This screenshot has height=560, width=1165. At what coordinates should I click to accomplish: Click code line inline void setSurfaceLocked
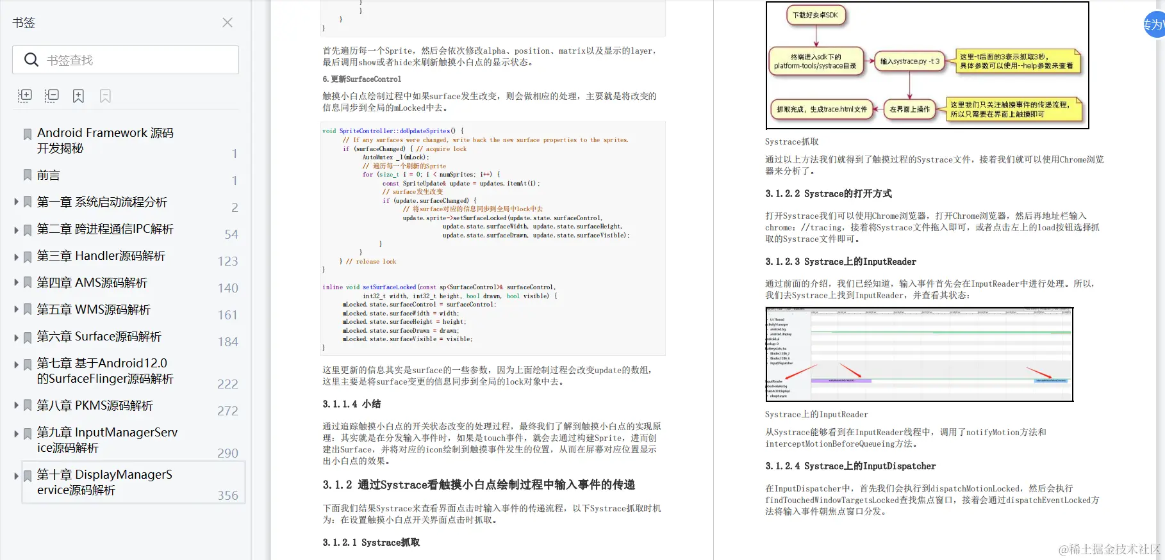(x=439, y=287)
